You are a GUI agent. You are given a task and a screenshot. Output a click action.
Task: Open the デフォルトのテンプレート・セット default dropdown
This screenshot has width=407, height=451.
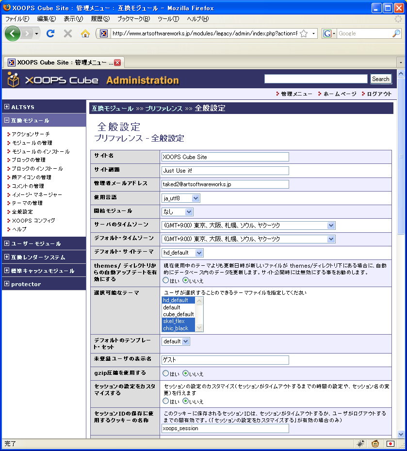coord(176,341)
